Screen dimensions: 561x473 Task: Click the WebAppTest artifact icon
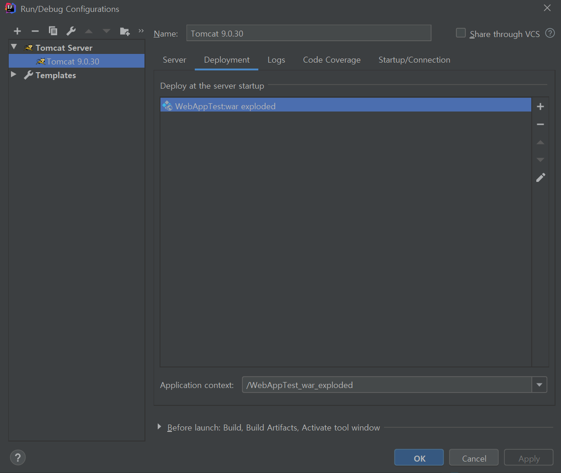[167, 106]
